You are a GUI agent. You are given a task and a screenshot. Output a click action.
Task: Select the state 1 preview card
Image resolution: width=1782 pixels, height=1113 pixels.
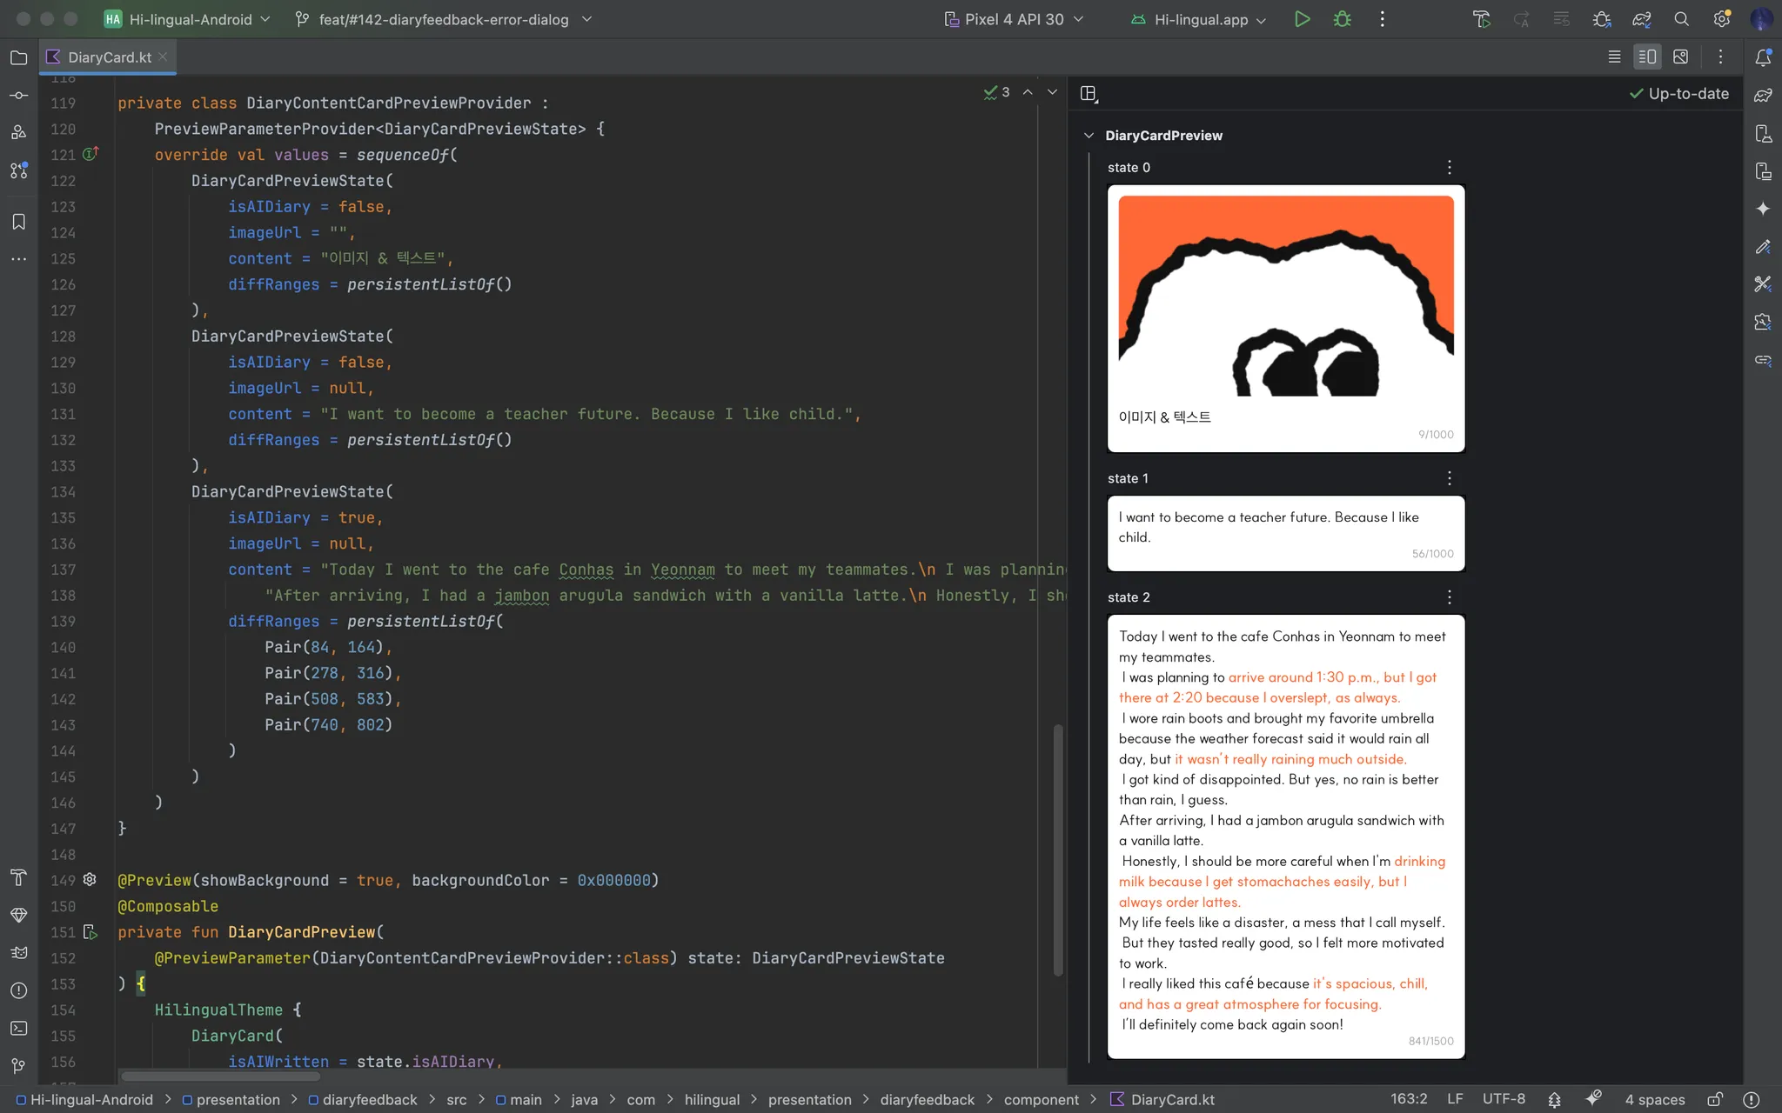pos(1286,534)
